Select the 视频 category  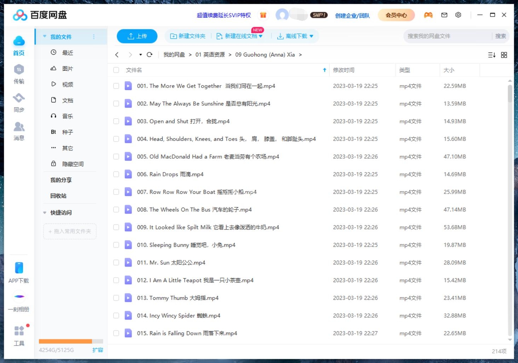[67, 84]
